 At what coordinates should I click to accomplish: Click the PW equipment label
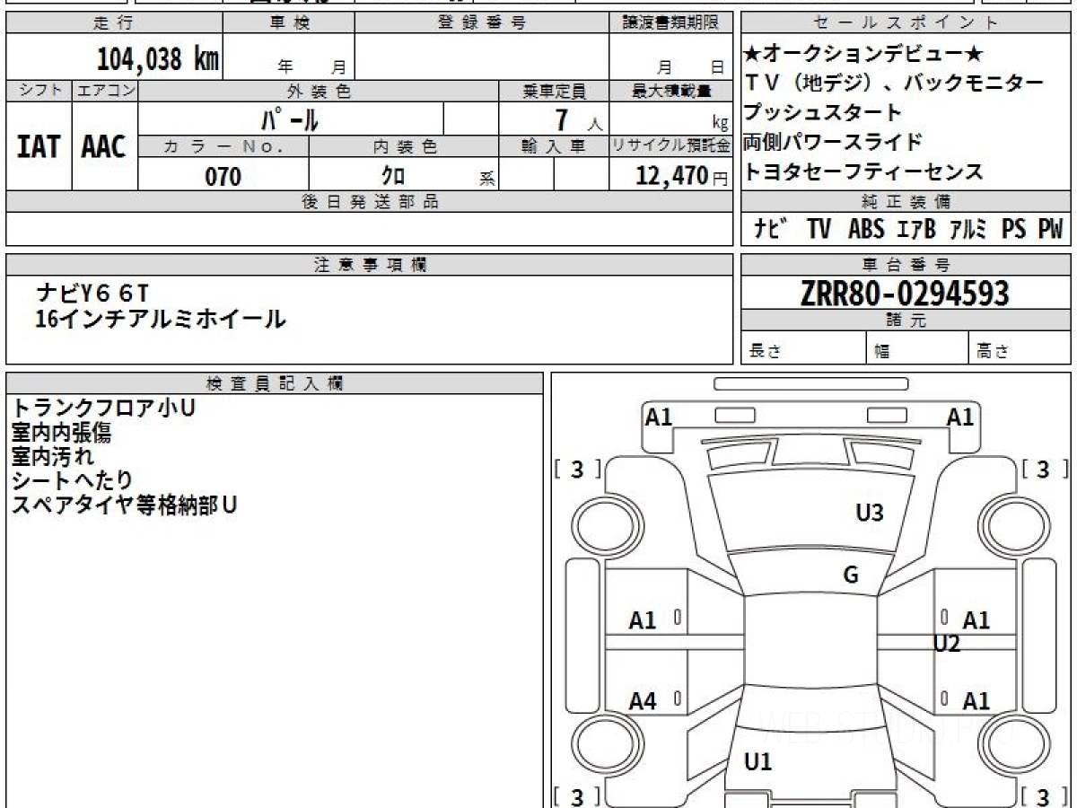1050,229
